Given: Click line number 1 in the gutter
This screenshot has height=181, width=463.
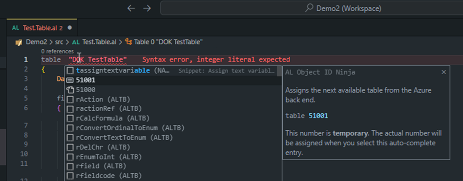Looking at the screenshot, I should (26, 60).
